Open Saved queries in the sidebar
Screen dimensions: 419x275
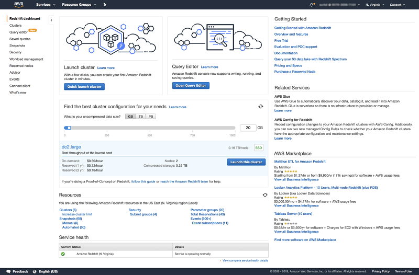[20, 39]
